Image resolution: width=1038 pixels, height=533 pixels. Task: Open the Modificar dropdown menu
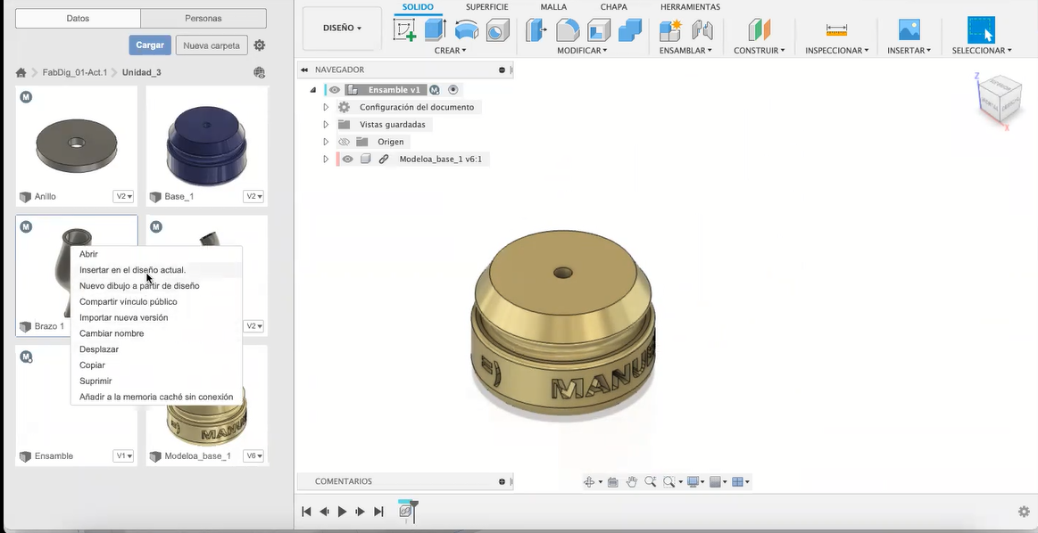tap(582, 50)
